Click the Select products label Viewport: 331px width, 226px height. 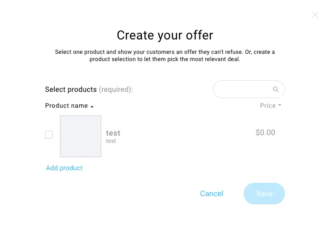[x=71, y=89]
